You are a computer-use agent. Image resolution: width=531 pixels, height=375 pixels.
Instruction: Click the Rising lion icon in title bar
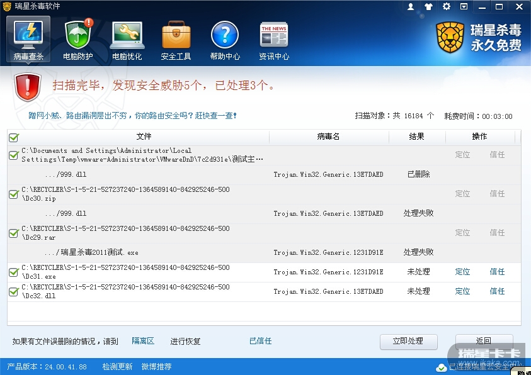tap(7, 6)
